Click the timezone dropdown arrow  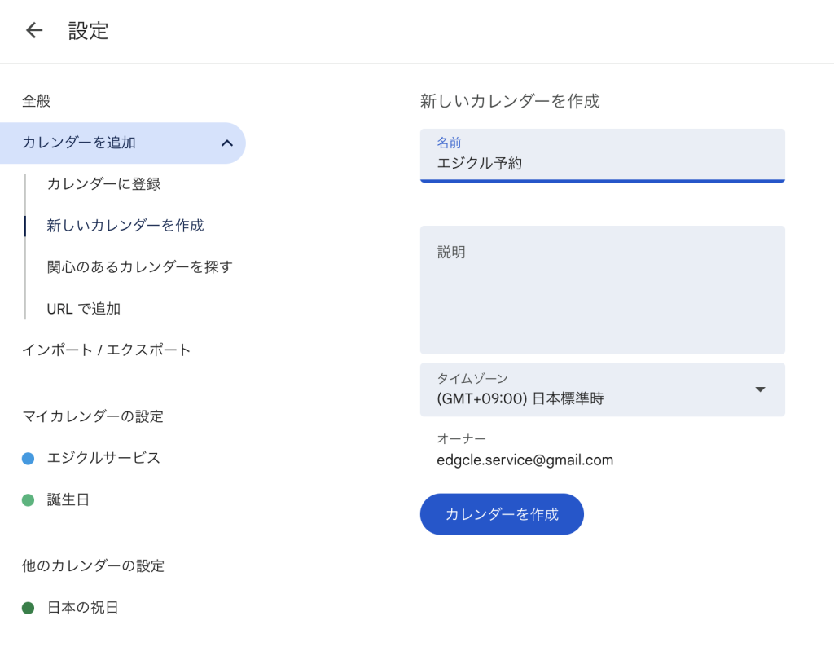[760, 389]
